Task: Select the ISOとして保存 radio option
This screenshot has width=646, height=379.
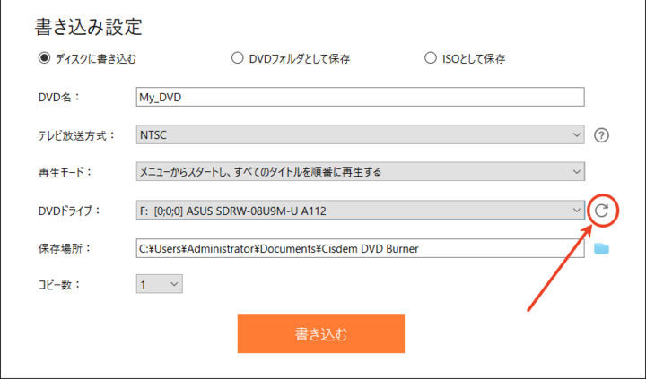Action: point(431,59)
